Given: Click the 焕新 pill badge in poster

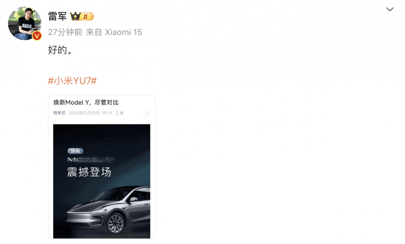Looking at the screenshot, I should (75, 151).
